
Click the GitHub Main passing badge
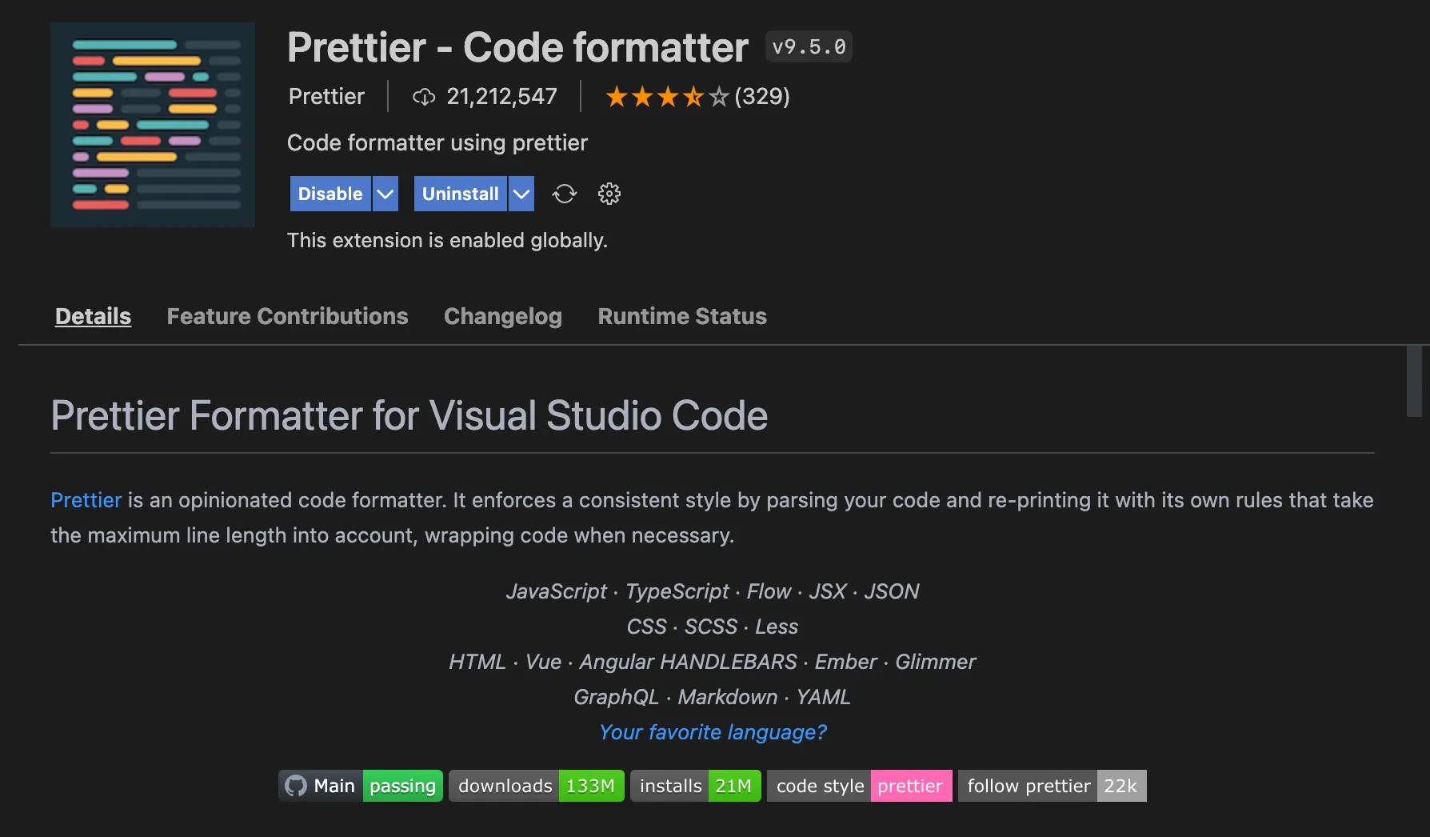361,786
